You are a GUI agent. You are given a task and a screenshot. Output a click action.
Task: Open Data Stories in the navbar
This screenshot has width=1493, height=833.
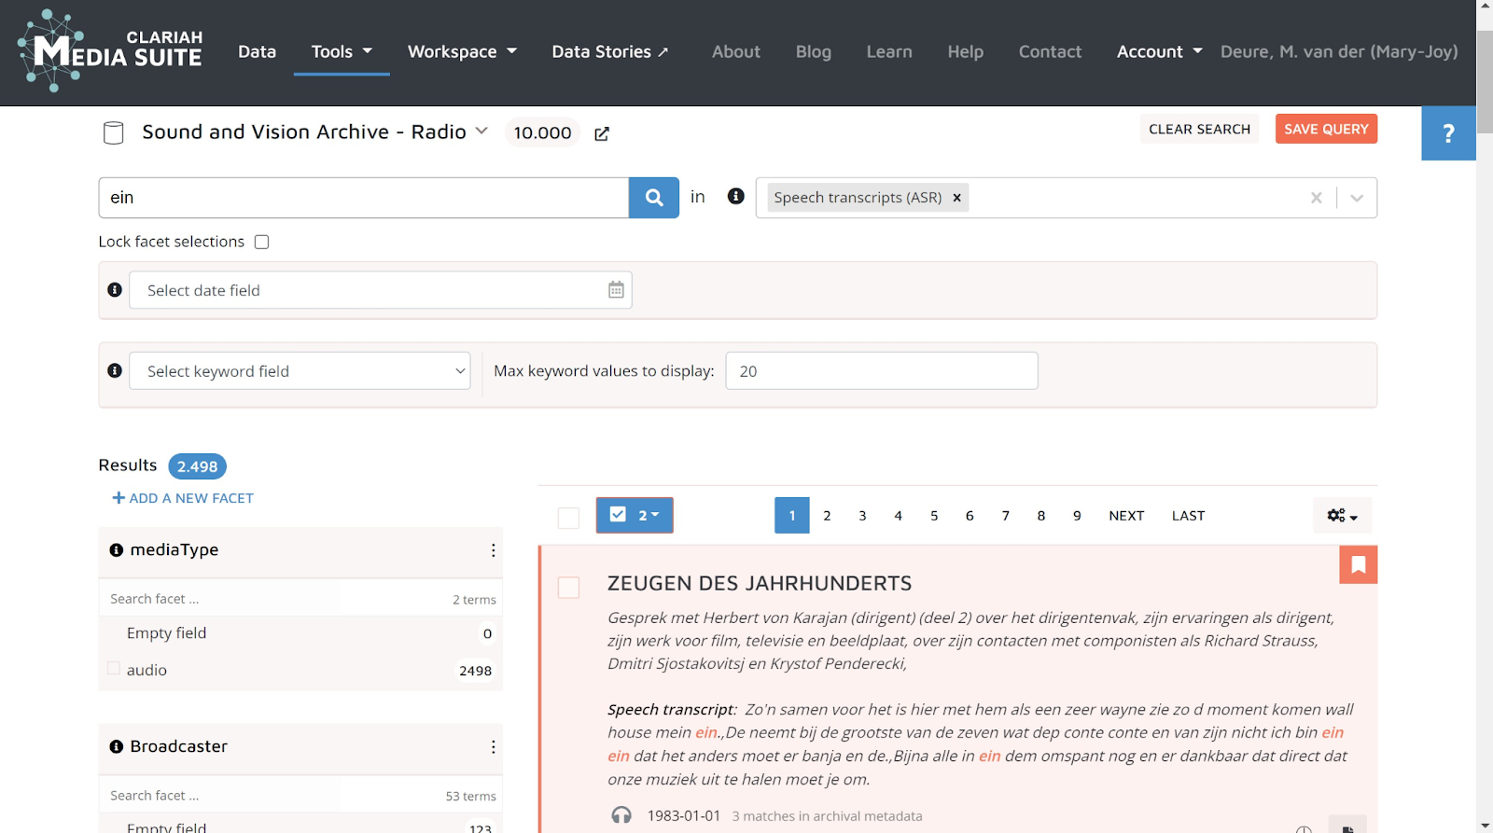click(610, 51)
